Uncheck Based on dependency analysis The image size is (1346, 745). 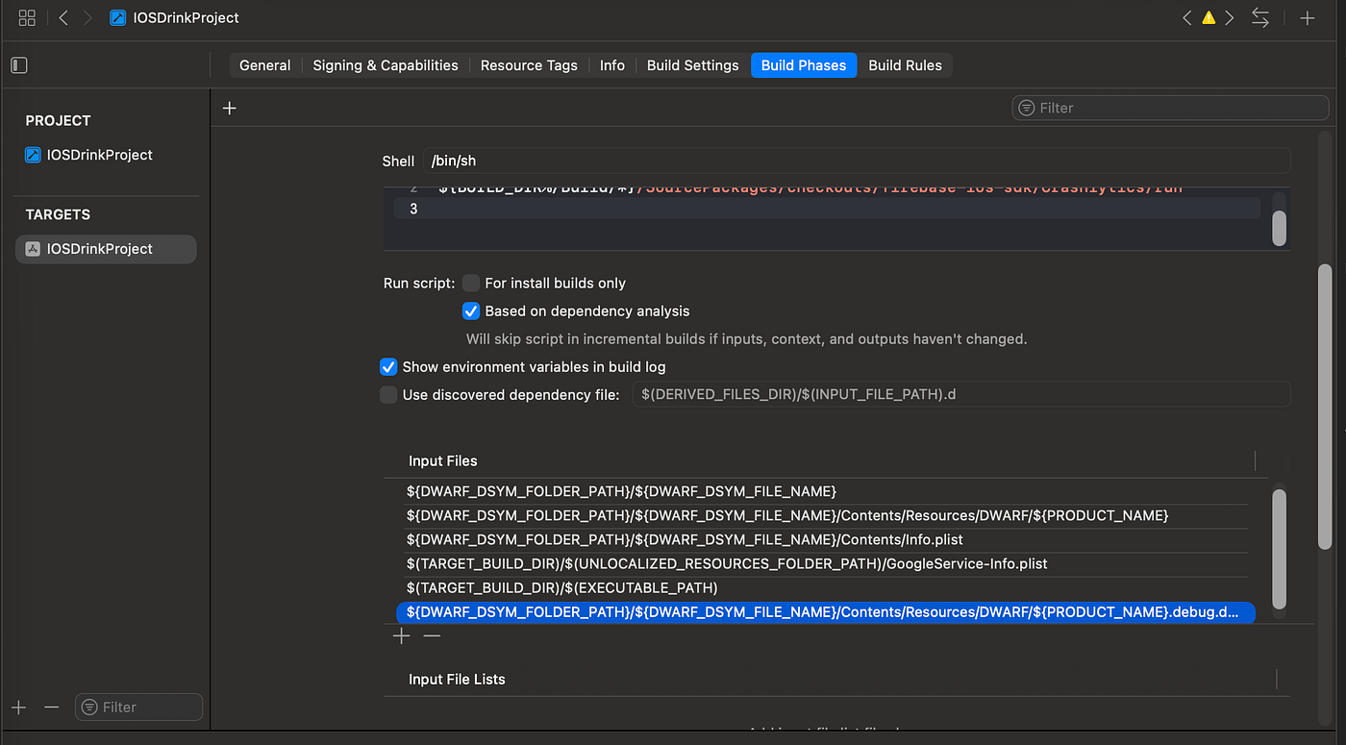coord(471,311)
